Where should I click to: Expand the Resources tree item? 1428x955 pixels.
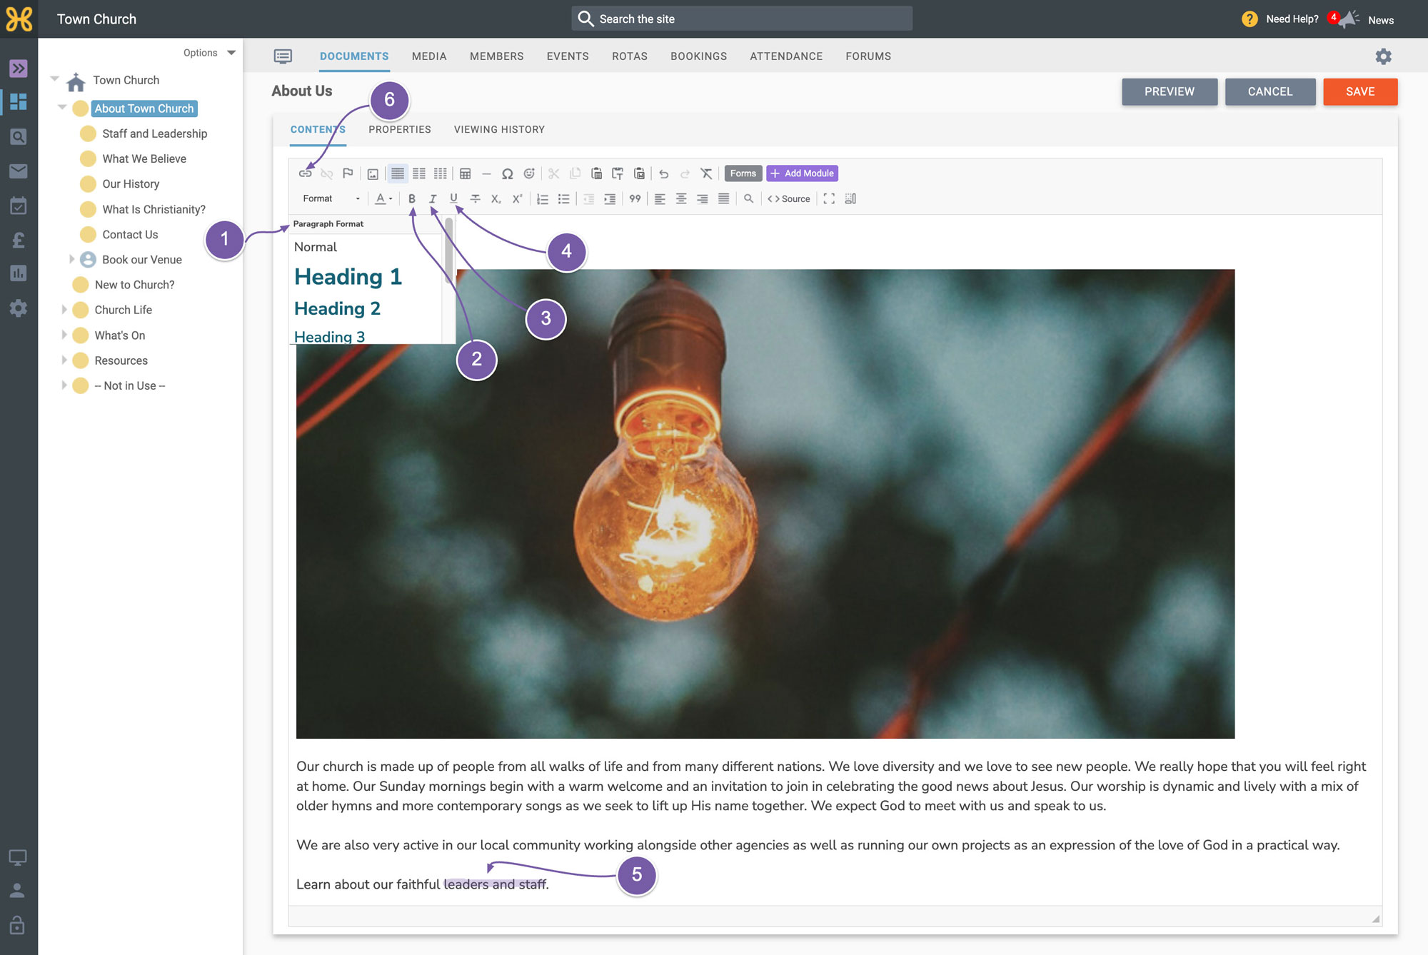click(64, 360)
